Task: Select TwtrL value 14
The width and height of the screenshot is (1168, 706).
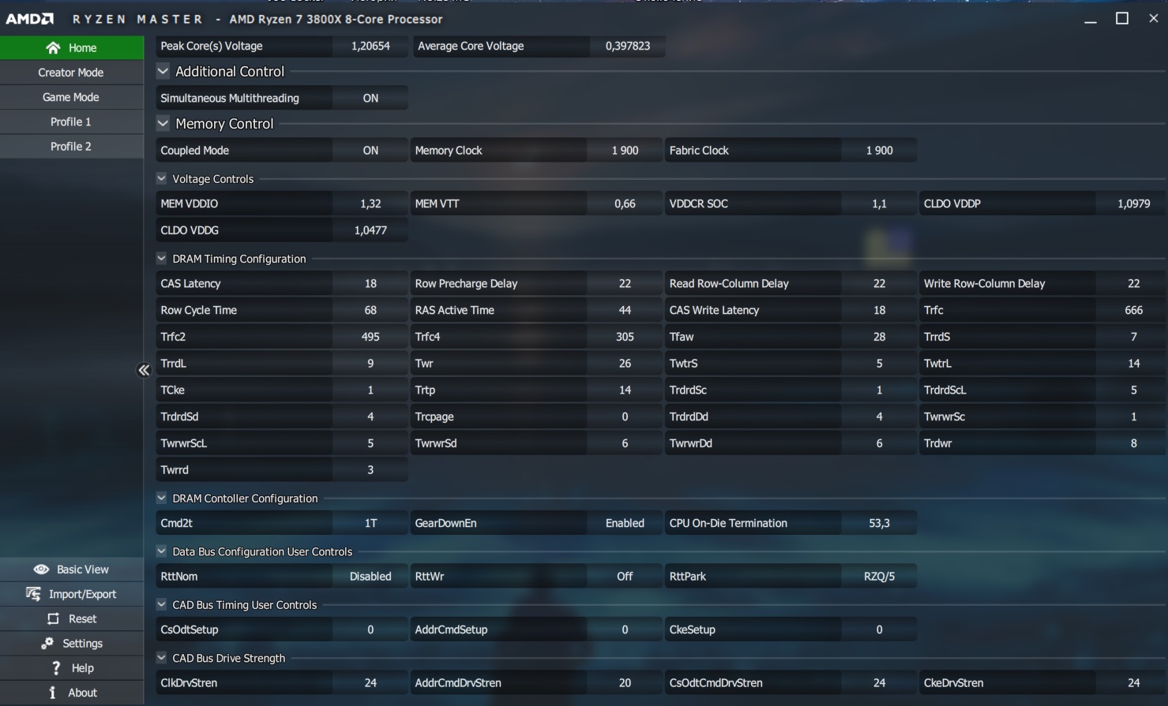Action: coord(1133,364)
